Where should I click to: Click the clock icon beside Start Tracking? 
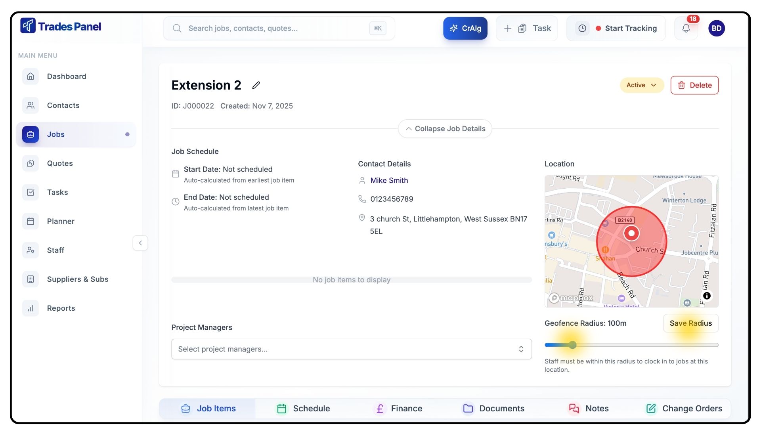582,28
